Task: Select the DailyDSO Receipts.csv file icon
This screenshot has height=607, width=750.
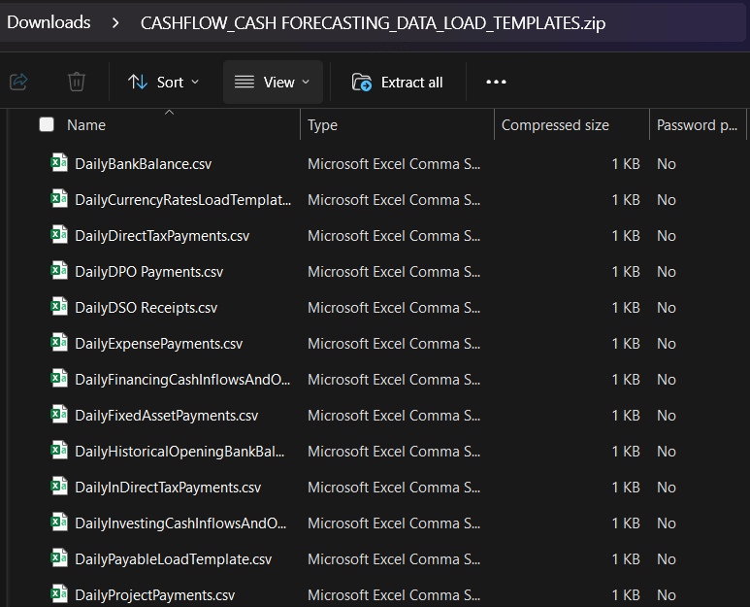Action: [59, 306]
